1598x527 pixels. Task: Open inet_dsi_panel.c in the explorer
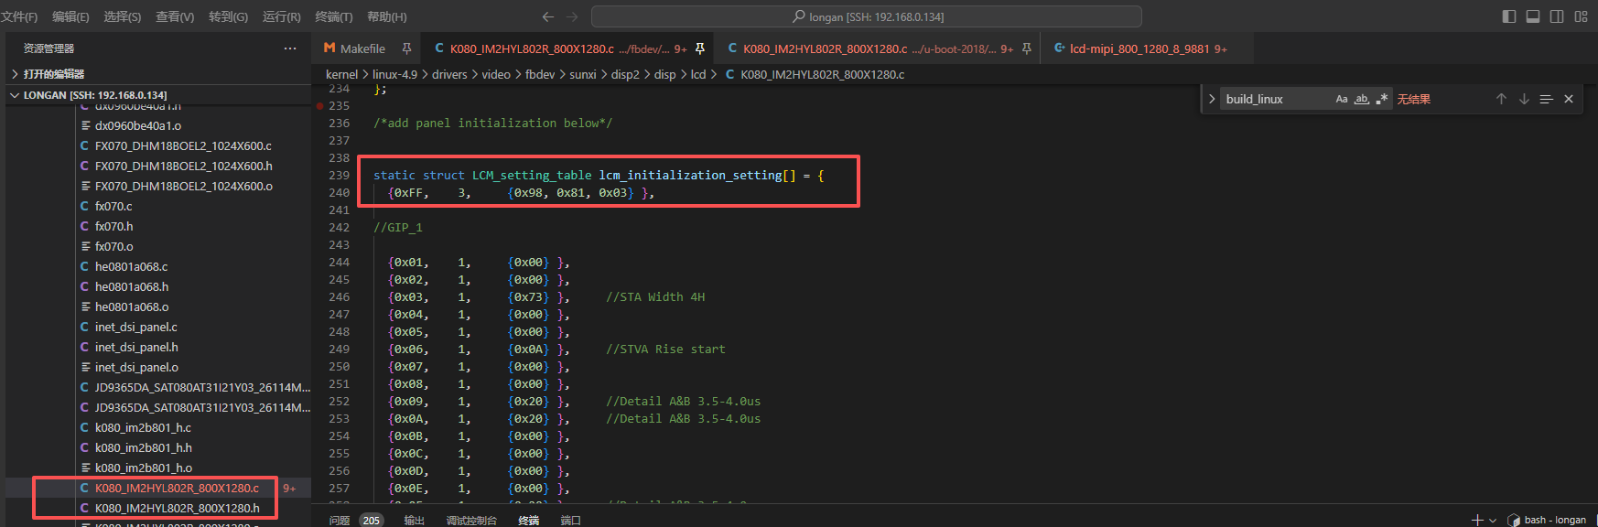pos(135,327)
